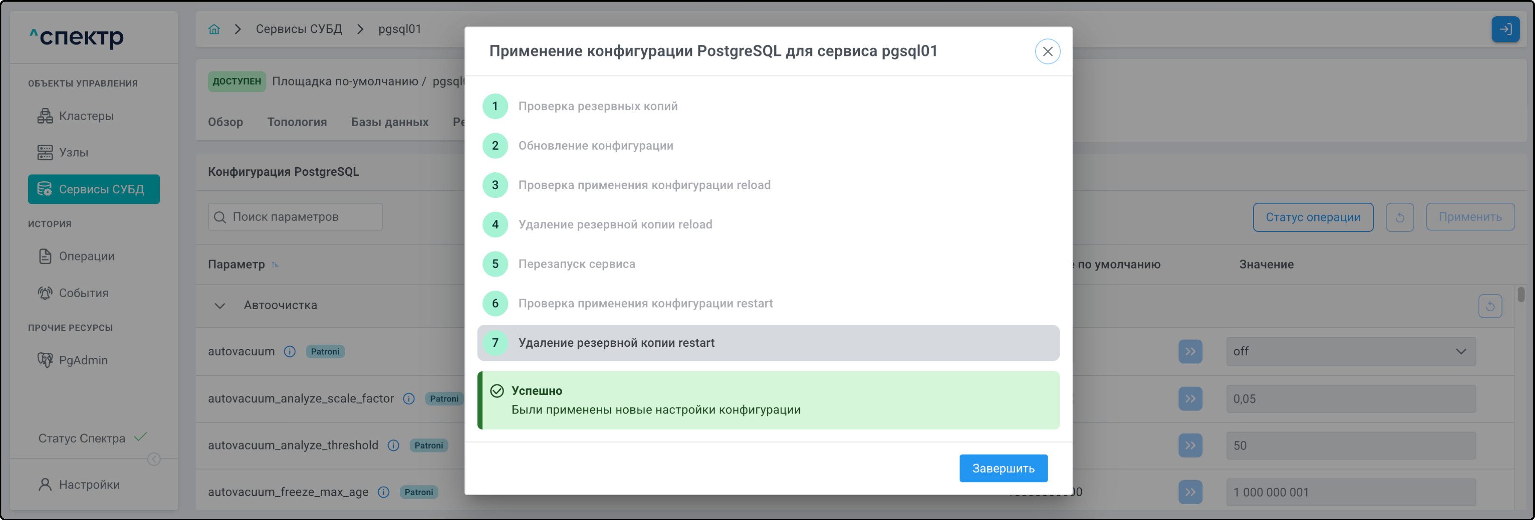Click the logout icon at top right
1535x520 pixels.
click(x=1505, y=29)
